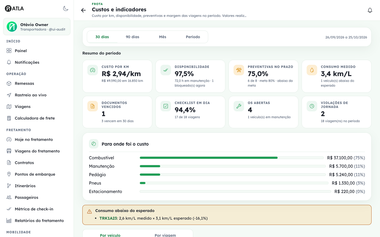380x237 pixels.
Task: Choose the Período tab
Action: [193, 37]
